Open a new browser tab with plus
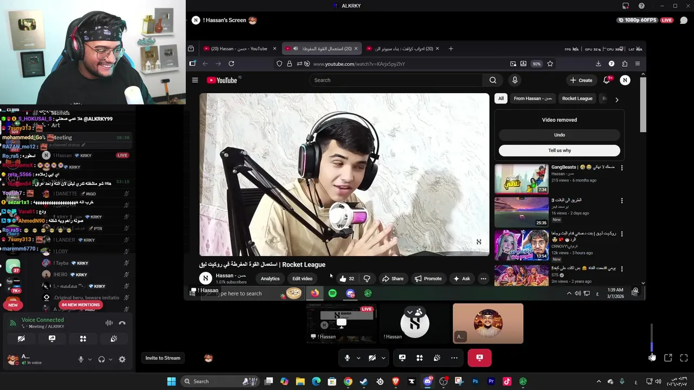 tap(451, 49)
